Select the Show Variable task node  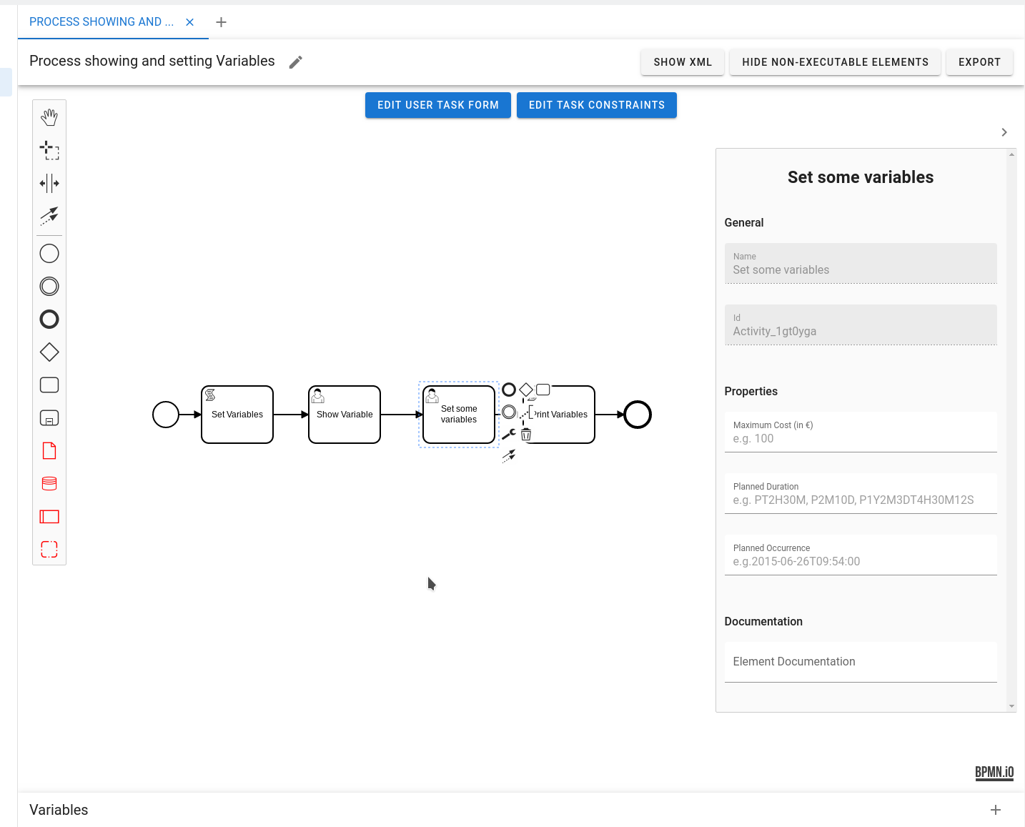(345, 415)
